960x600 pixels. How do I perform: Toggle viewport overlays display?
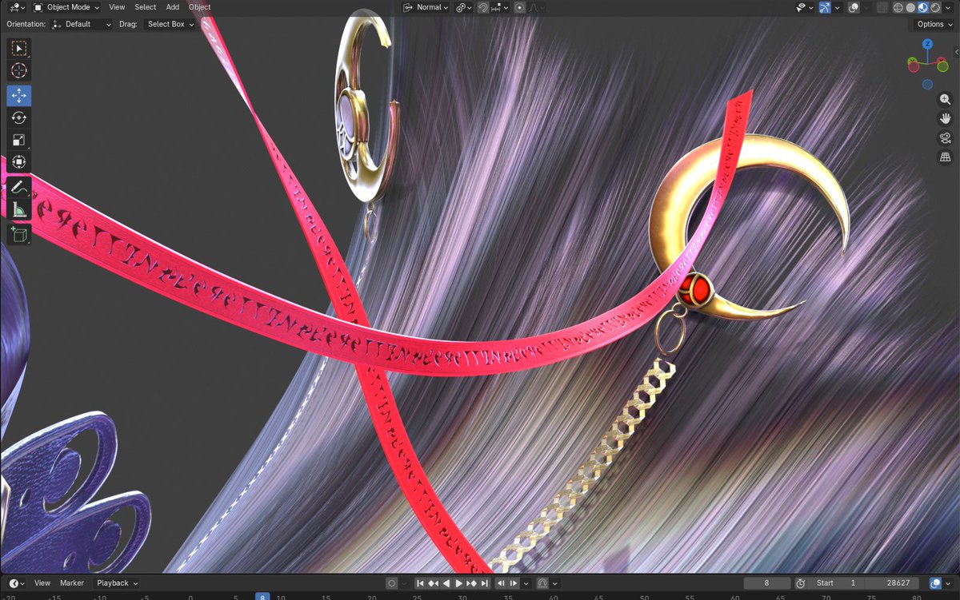pos(854,7)
